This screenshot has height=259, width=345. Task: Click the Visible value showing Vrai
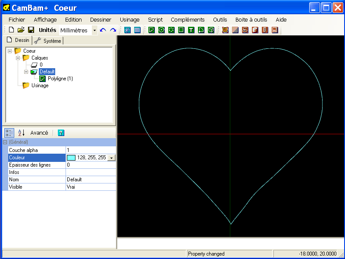[91, 187]
